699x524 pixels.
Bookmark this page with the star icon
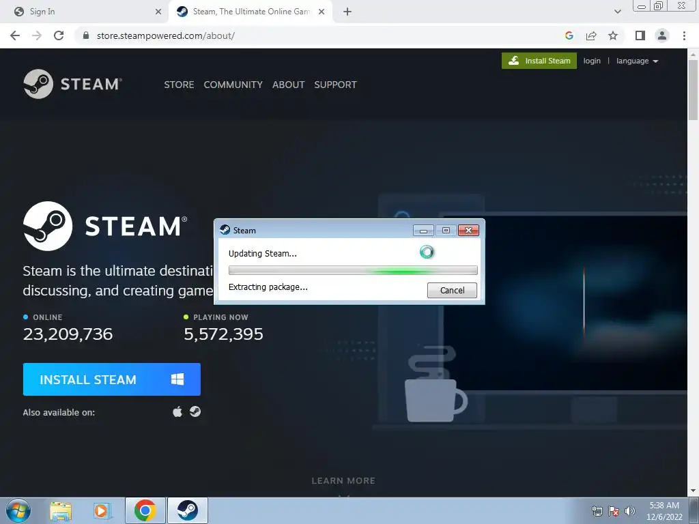[613, 35]
